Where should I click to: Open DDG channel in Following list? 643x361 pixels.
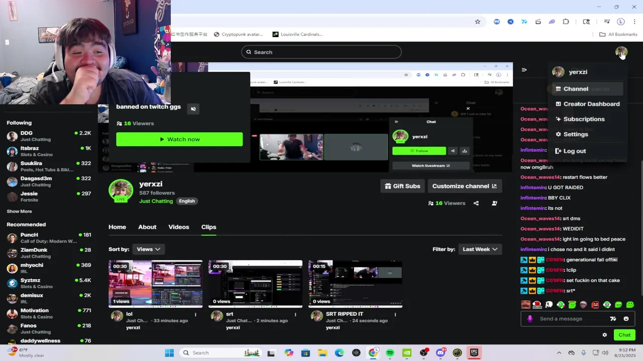[x=49, y=136]
